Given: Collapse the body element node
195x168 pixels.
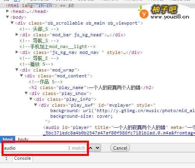Looking at the screenshot, I should tap(7, 17).
